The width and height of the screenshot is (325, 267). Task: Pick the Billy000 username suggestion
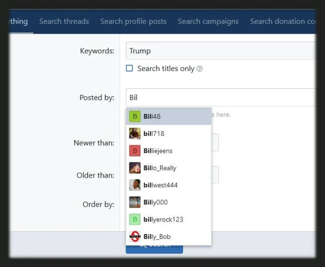click(169, 202)
